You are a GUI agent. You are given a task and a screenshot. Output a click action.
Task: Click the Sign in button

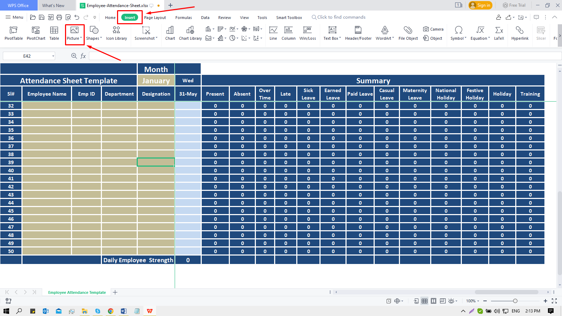click(480, 5)
